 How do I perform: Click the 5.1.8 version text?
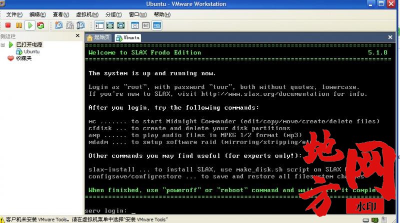tap(377, 53)
